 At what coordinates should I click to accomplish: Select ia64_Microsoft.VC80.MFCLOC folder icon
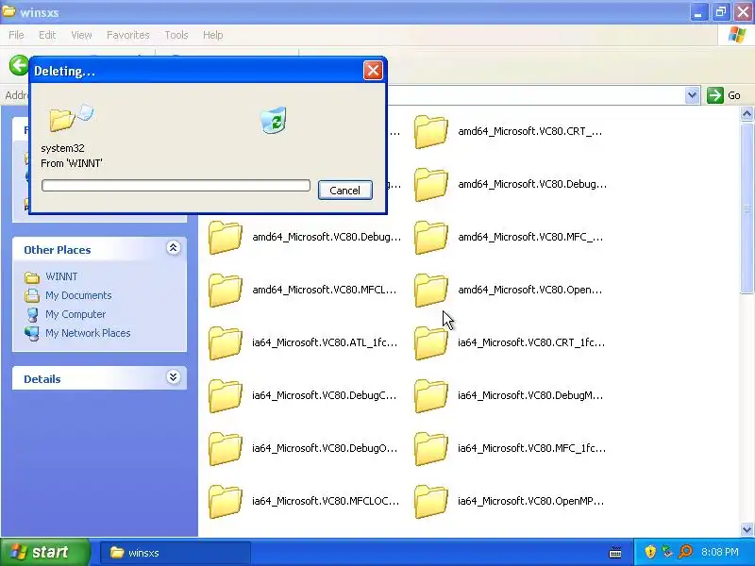coord(226,502)
